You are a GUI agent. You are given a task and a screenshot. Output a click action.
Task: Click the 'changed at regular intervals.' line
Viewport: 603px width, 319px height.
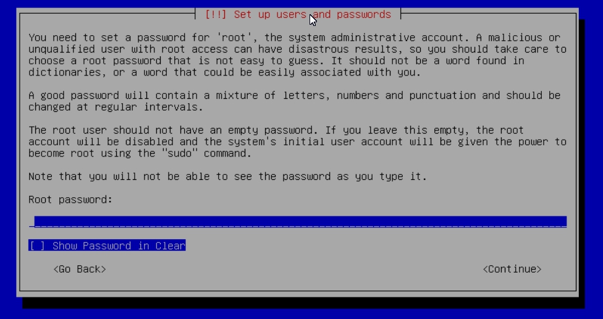coord(116,107)
